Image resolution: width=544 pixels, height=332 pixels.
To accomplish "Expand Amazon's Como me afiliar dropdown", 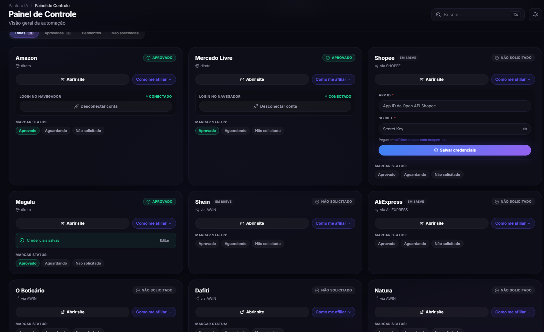I will 154,79.
